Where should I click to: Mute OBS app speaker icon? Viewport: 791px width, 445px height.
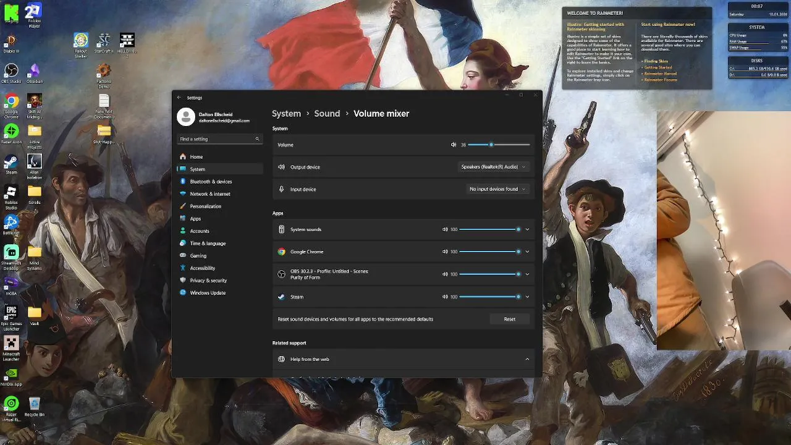445,274
